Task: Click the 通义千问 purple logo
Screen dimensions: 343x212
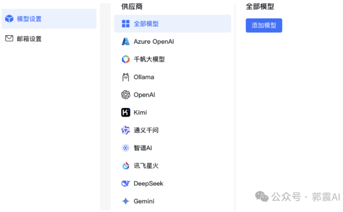Action: click(x=125, y=130)
